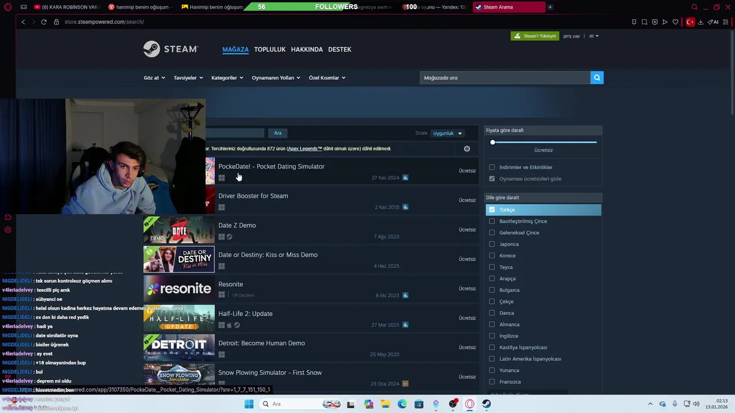The height and width of the screenshot is (413, 735).
Task: Expand the Tavsiyeler dropdown menu
Action: point(188,77)
